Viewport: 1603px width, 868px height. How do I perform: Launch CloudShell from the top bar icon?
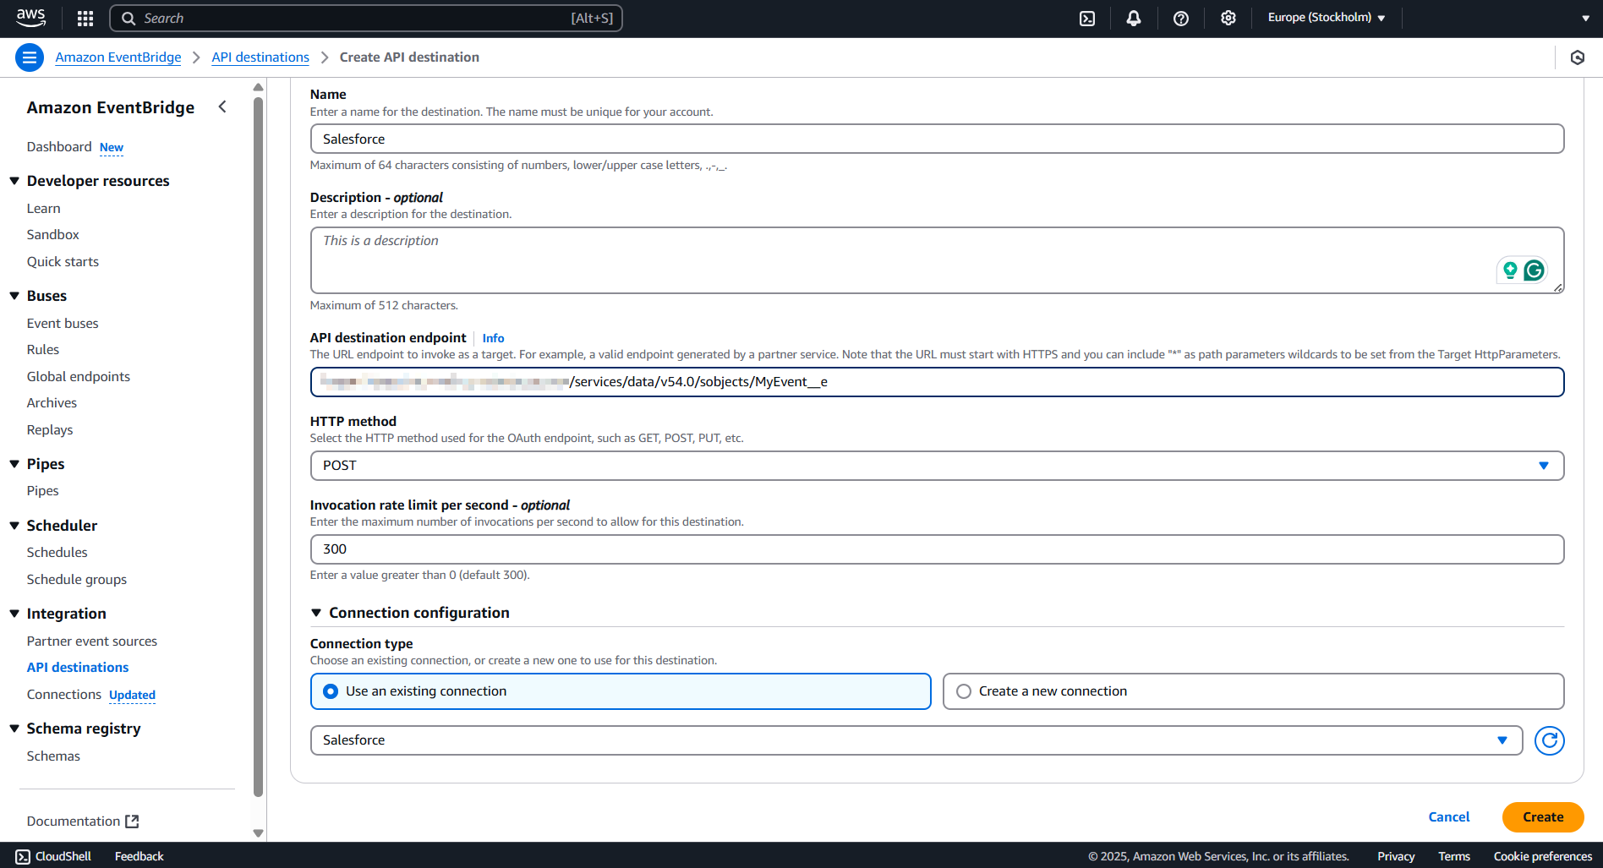[1087, 19]
